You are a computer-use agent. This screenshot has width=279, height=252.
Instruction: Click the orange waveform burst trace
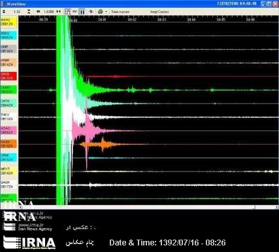tap(103, 144)
